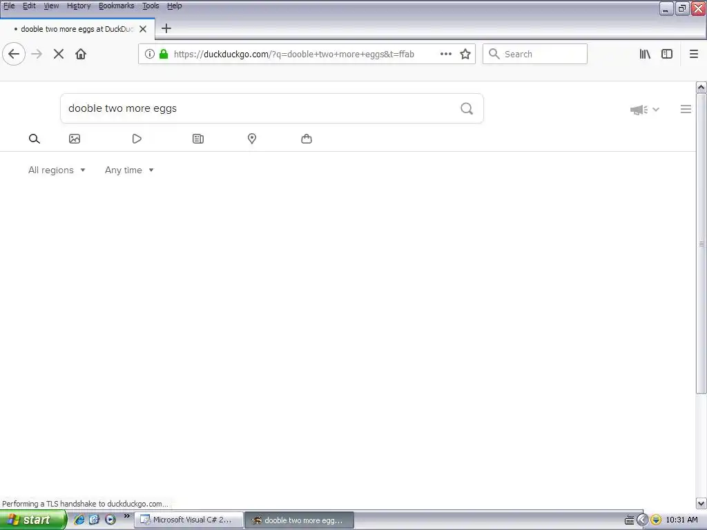The image size is (707, 530).
Task: Click scrollbar up arrow
Action: click(x=701, y=87)
